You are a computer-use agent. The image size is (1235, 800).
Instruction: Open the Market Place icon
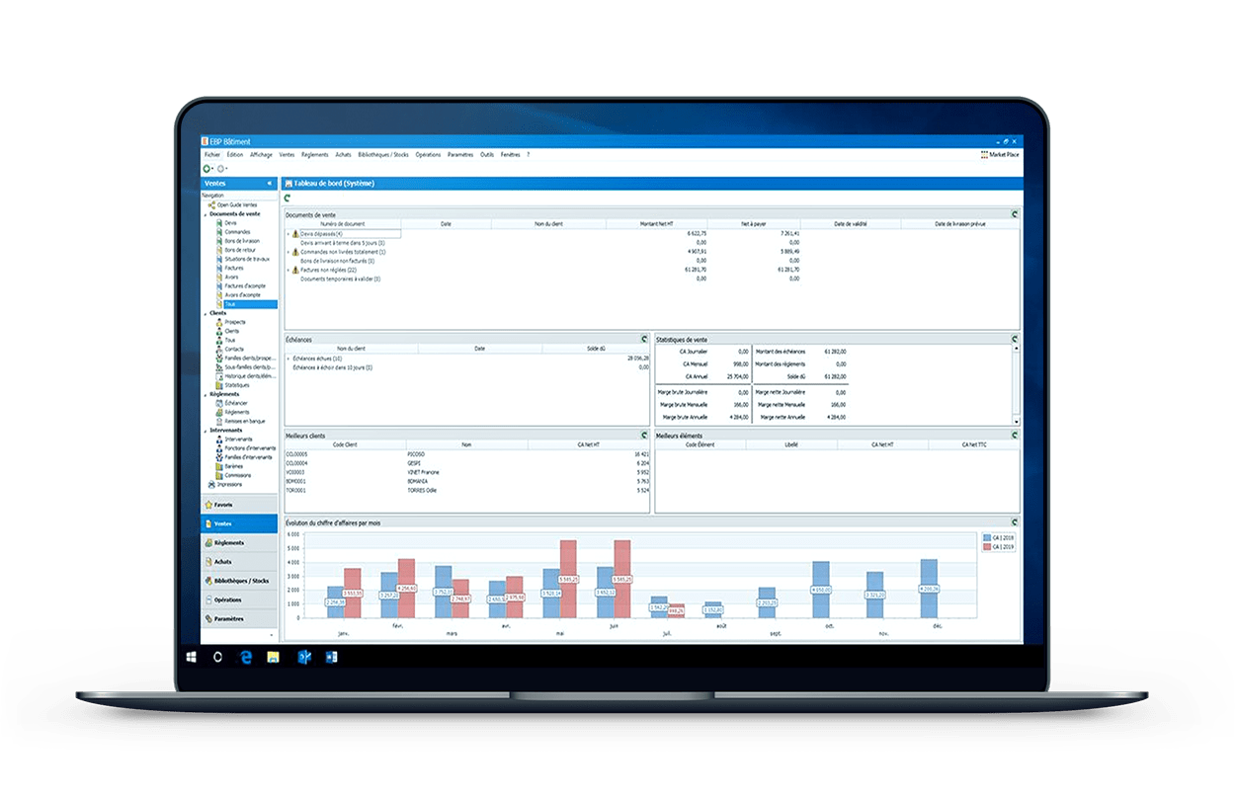pos(984,155)
